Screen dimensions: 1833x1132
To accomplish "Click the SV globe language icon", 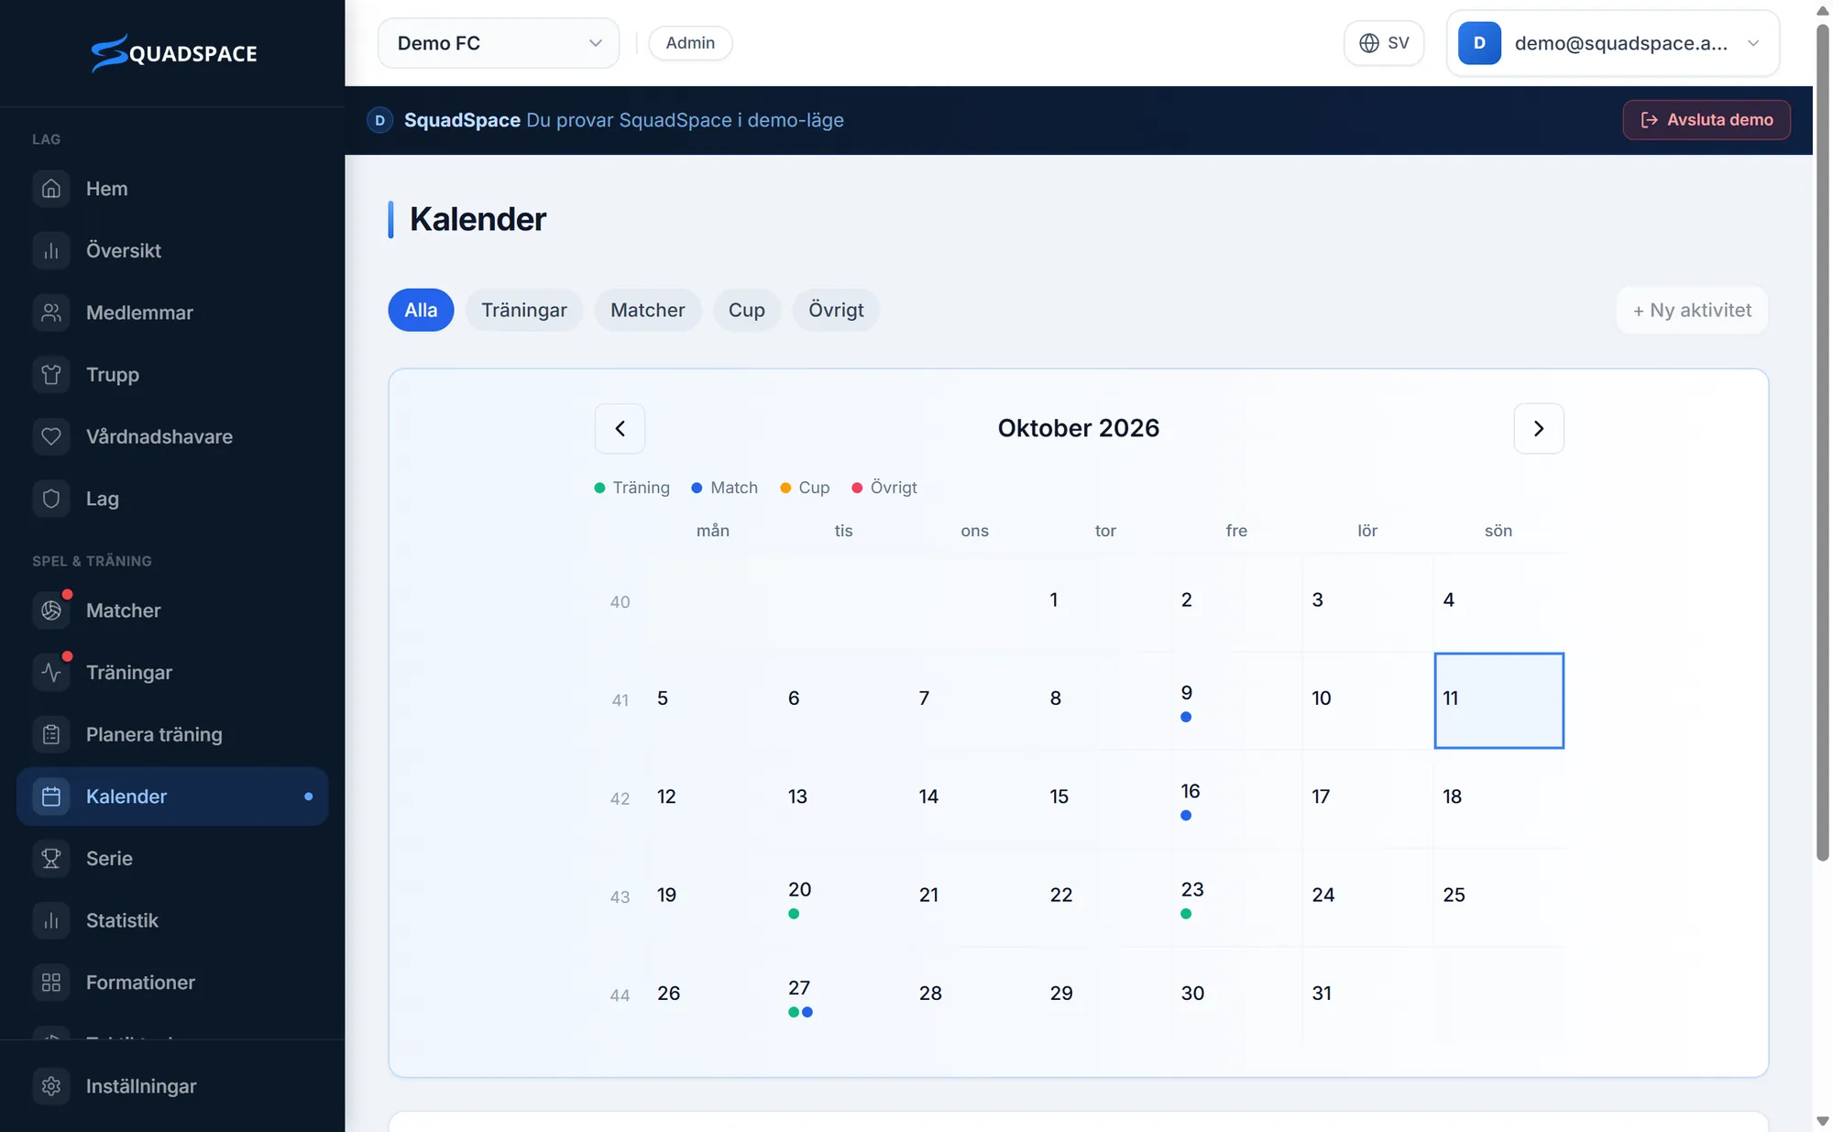I will [1368, 43].
